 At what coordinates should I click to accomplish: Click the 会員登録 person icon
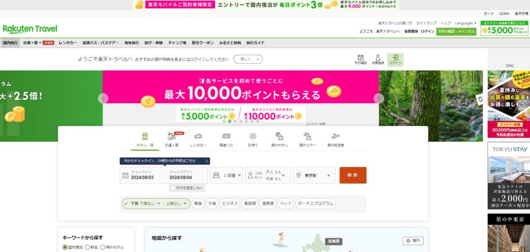point(378,58)
